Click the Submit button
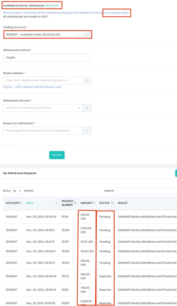Screen dimensions: 177x306 coord(57,155)
